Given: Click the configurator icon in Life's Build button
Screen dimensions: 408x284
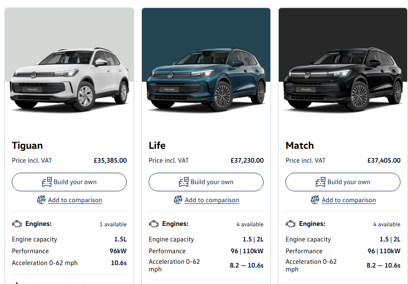Looking at the screenshot, I should [x=184, y=182].
